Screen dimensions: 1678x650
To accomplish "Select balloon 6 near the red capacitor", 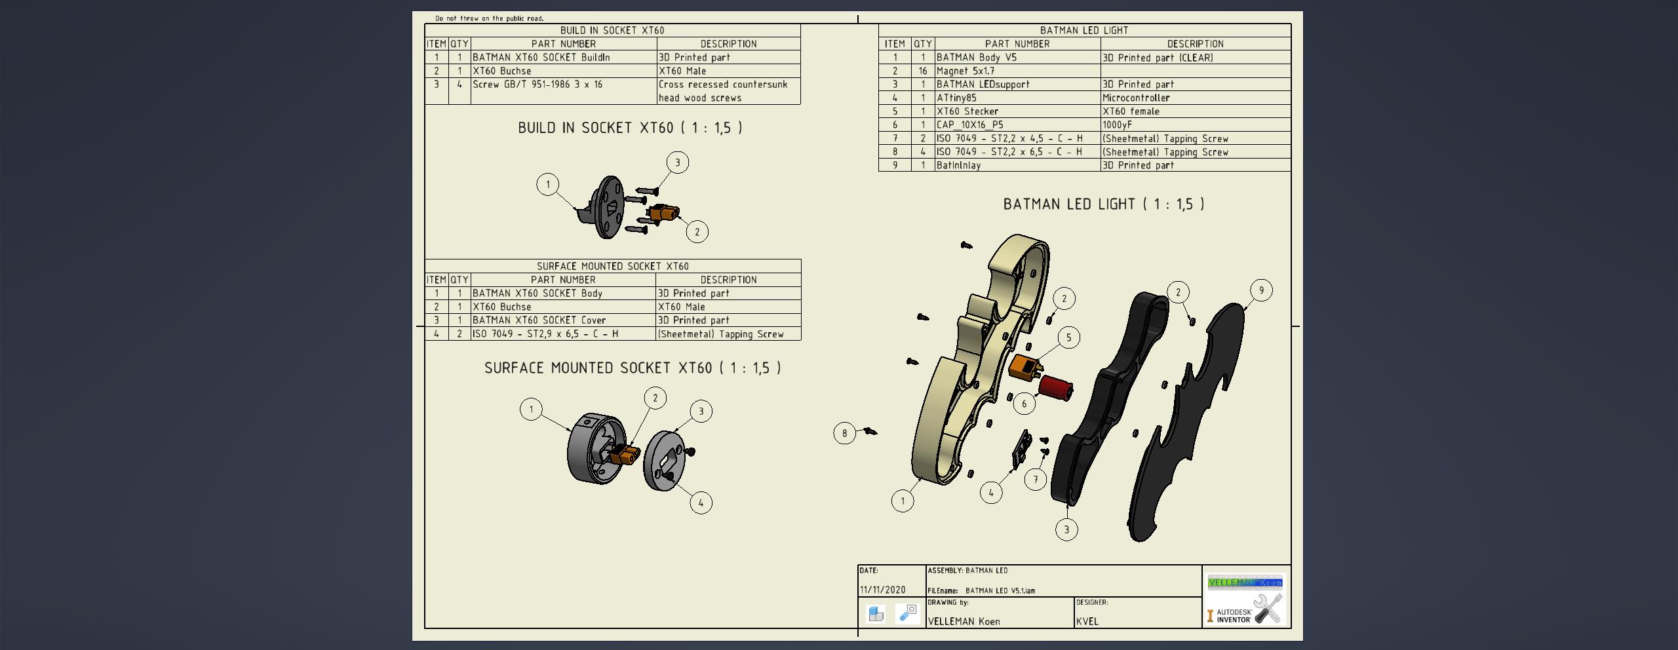I will (1024, 404).
